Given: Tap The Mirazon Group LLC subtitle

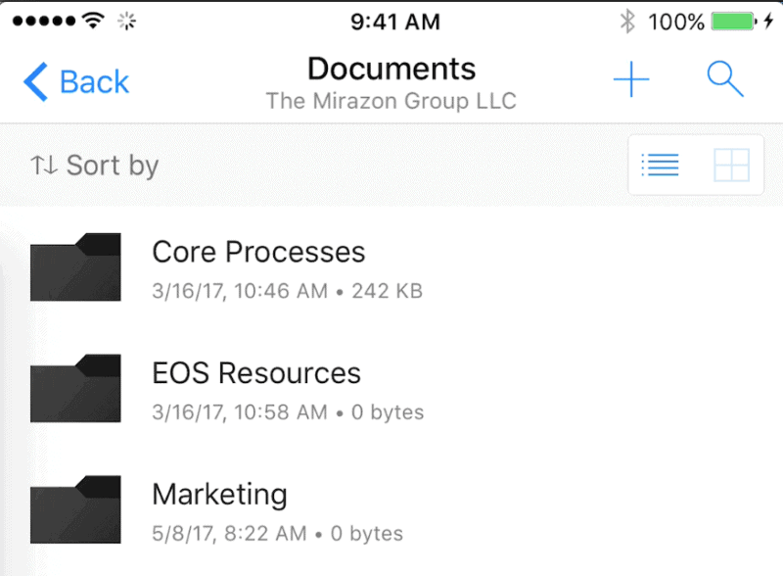Looking at the screenshot, I should pos(391,100).
